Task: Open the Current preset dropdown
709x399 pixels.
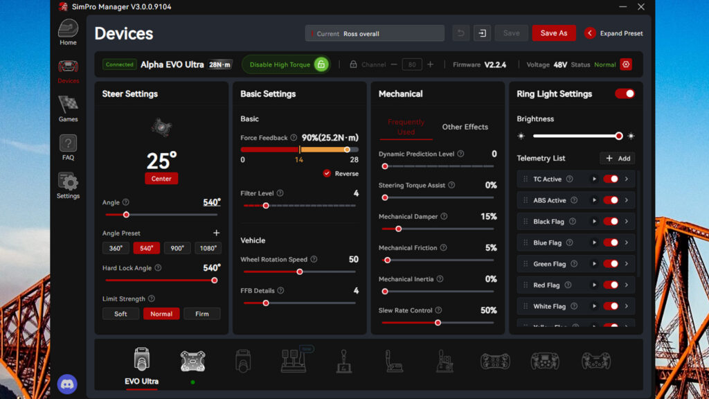Action: coord(375,33)
